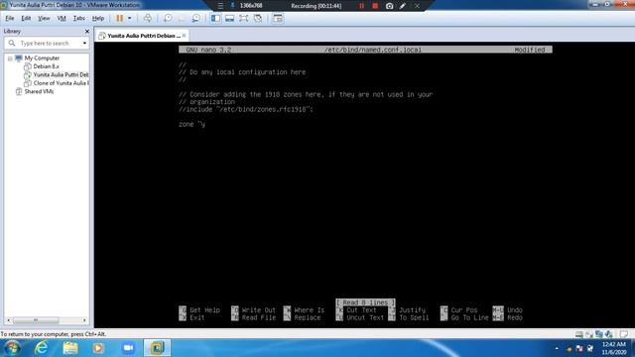Select My Computer in the library
Screen dimensions: 635x357
pyautogui.click(x=42, y=59)
